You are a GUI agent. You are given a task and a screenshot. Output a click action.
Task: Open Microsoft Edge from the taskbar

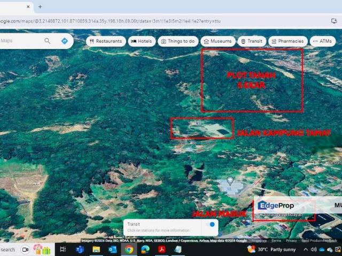[x=145, y=250]
